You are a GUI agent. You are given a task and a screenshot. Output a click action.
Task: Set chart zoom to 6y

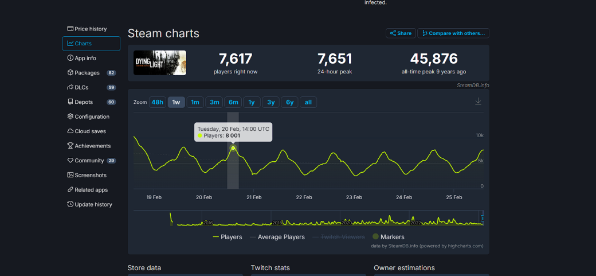coord(289,102)
